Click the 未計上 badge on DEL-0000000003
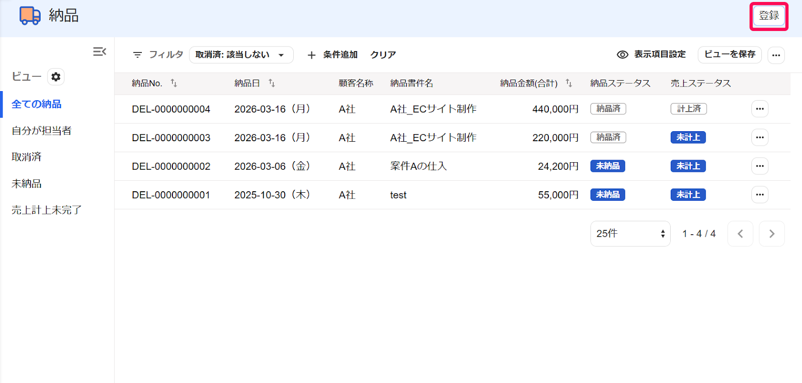The width and height of the screenshot is (802, 383). 688,137
